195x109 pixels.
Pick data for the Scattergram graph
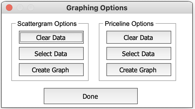[51, 54]
